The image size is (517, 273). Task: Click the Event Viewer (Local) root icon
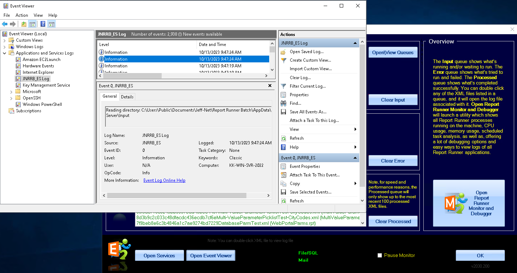tap(5, 34)
